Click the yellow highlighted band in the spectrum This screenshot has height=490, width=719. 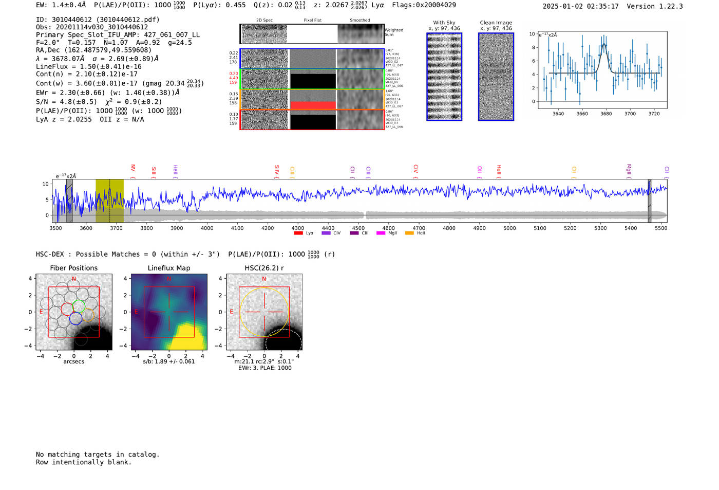pyautogui.click(x=109, y=201)
